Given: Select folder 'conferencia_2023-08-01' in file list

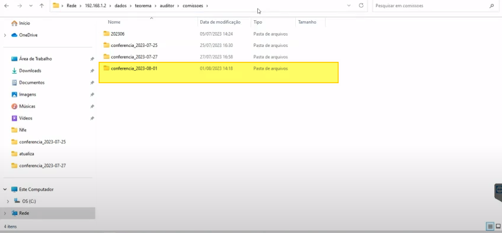Looking at the screenshot, I should tap(134, 68).
